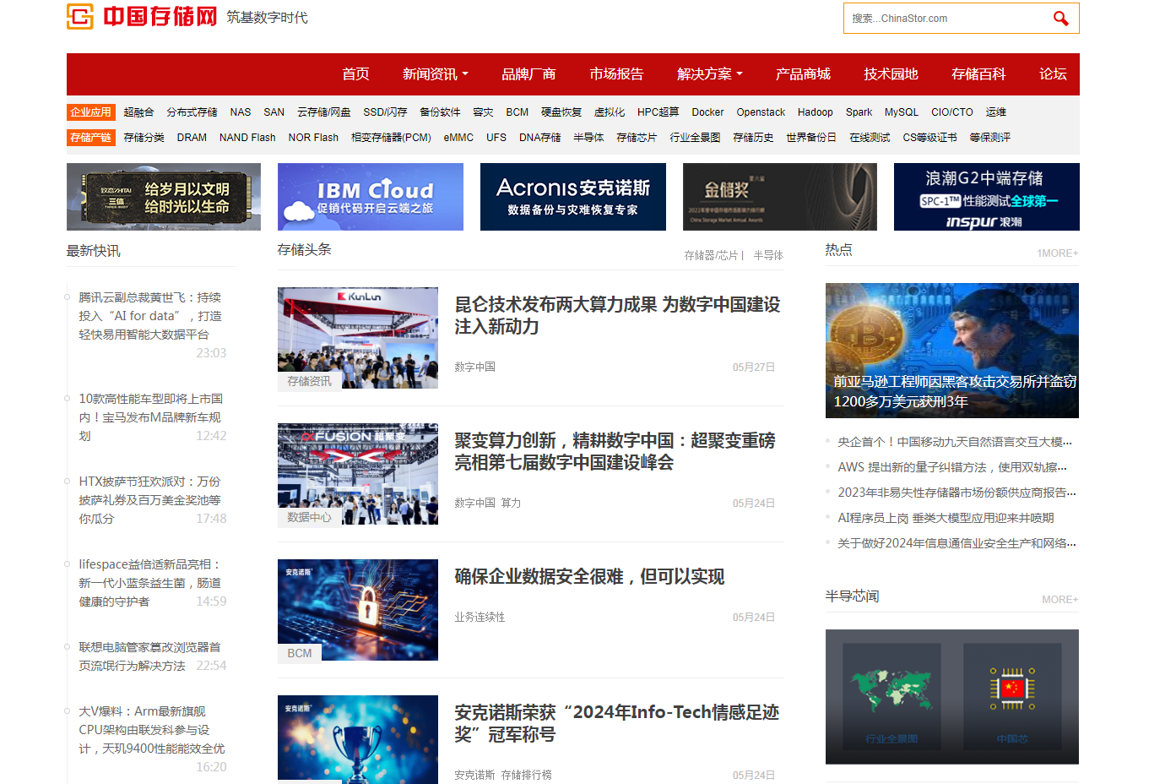Open the KunLun exhibition article thumbnail

pos(358,338)
